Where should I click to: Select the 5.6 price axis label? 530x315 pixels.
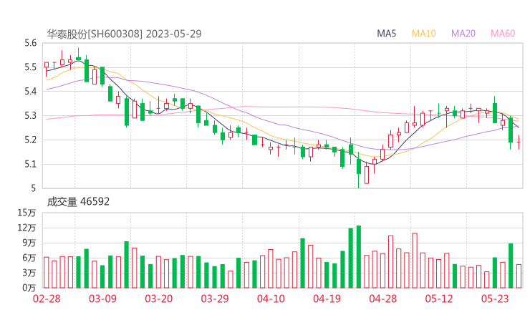tap(30, 43)
